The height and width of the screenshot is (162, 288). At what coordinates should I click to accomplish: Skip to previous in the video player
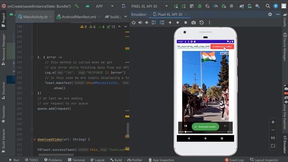coord(185,126)
